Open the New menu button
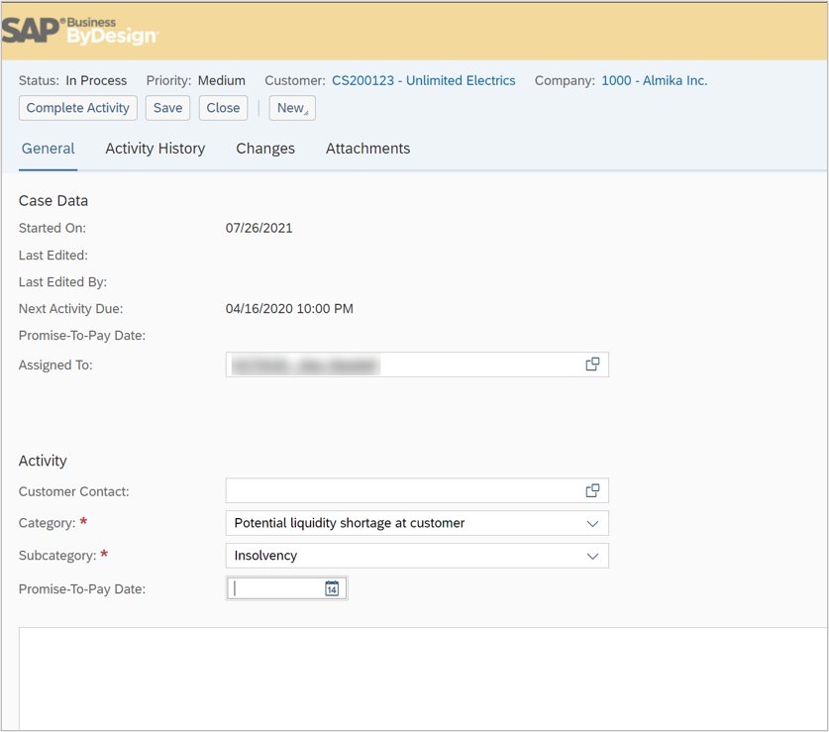Screen dimensions: 829x732 [x=292, y=108]
